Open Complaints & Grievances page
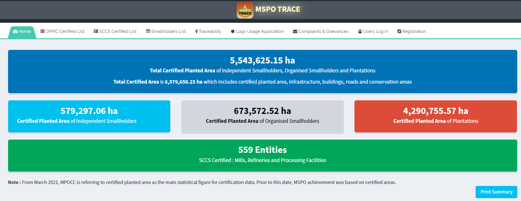This screenshot has height=201, width=521. [321, 31]
